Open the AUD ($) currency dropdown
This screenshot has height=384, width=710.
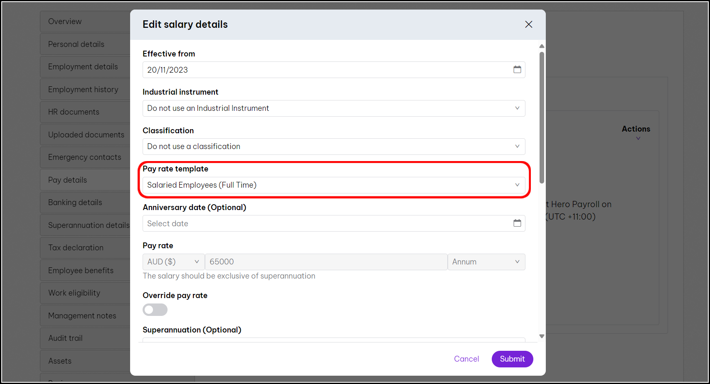click(x=173, y=262)
